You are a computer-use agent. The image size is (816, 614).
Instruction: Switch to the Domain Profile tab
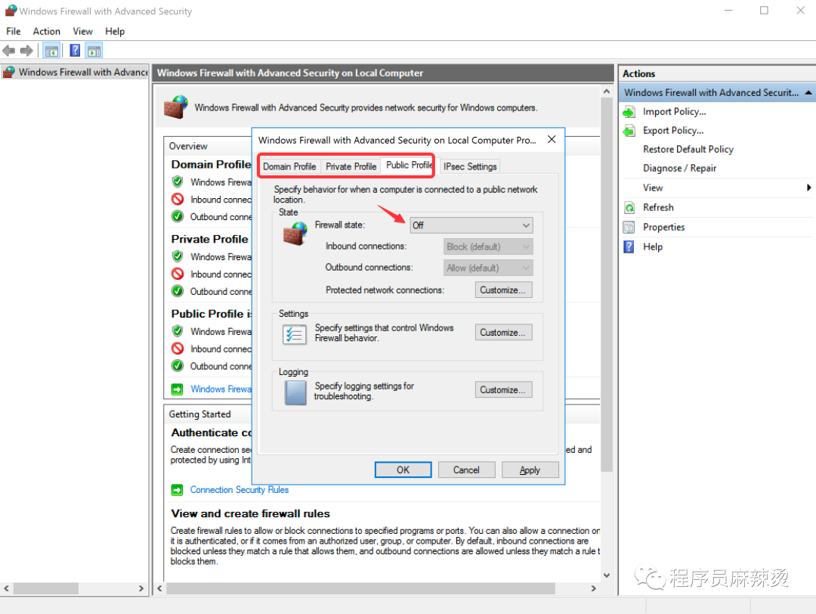click(x=289, y=166)
